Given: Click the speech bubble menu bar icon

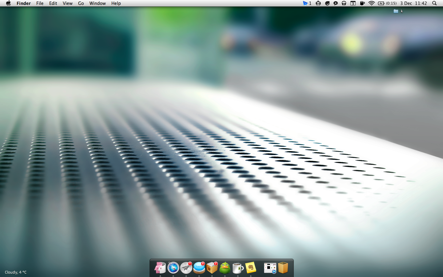Looking at the screenshot, I should [x=336, y=3].
